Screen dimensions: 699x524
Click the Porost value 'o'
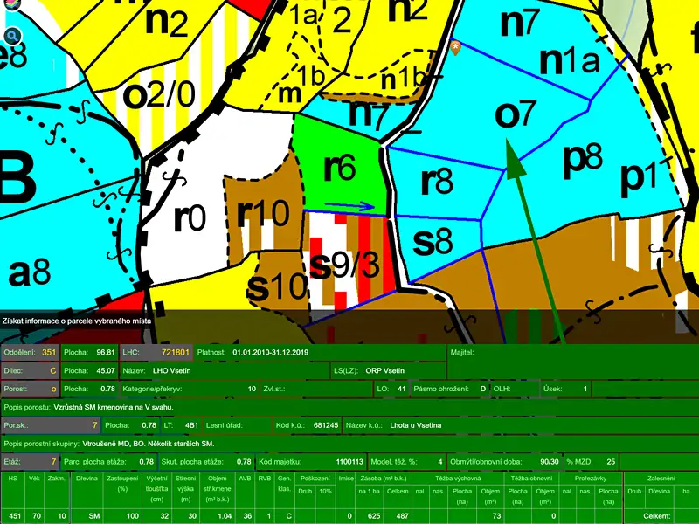pos(53,389)
